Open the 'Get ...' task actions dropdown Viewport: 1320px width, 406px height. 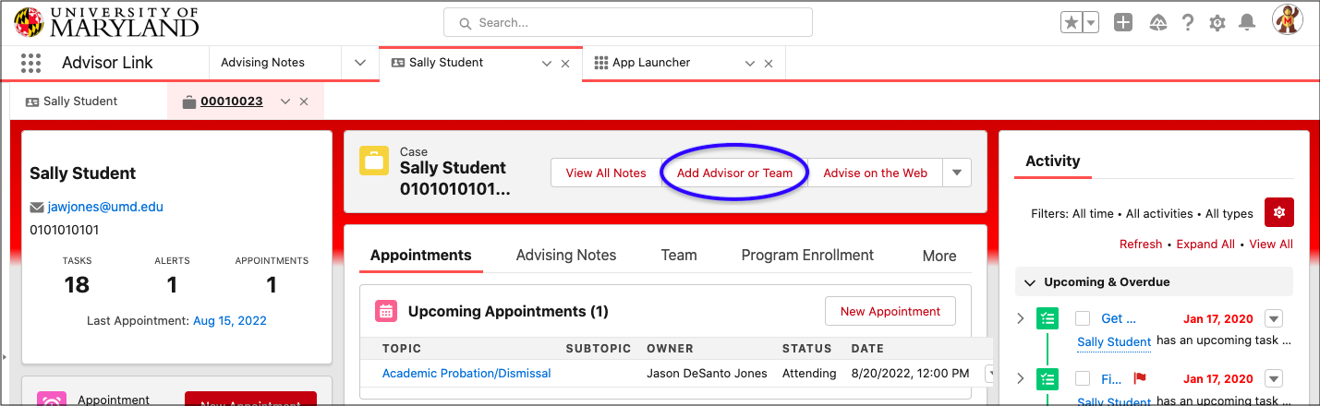pyautogui.click(x=1274, y=319)
